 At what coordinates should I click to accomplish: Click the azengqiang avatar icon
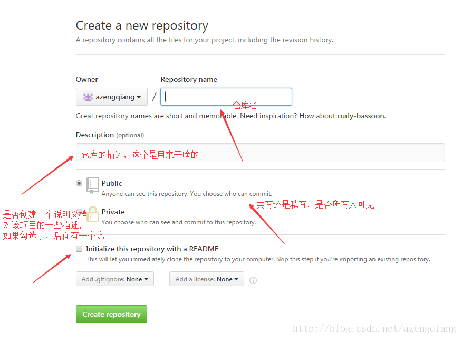tap(88, 97)
